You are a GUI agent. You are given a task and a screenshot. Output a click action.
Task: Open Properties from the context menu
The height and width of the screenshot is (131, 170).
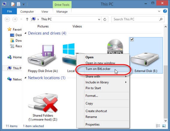tap(103, 124)
